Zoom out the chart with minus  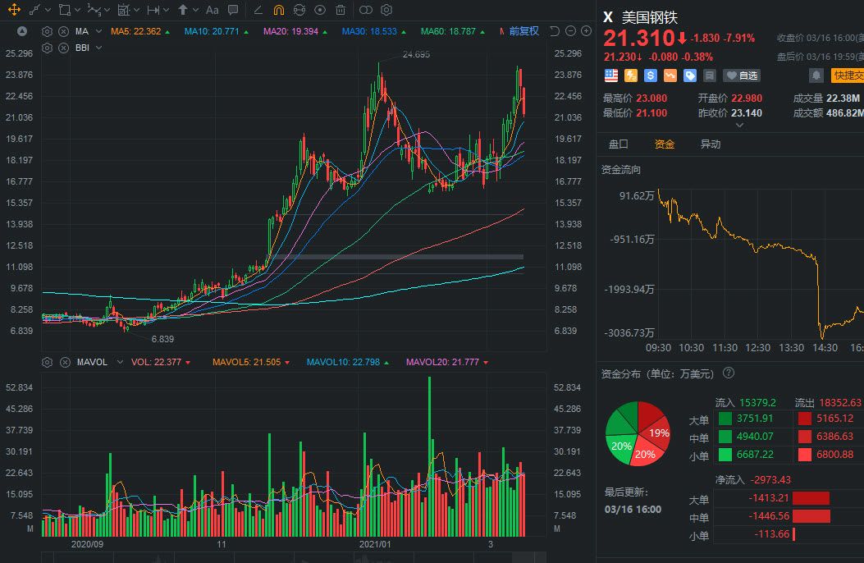(x=571, y=31)
